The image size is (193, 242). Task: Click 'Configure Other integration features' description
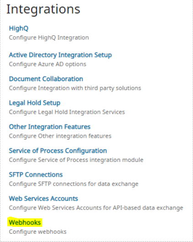(60, 136)
